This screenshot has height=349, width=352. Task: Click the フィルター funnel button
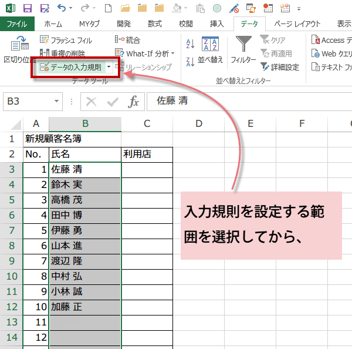[243, 50]
